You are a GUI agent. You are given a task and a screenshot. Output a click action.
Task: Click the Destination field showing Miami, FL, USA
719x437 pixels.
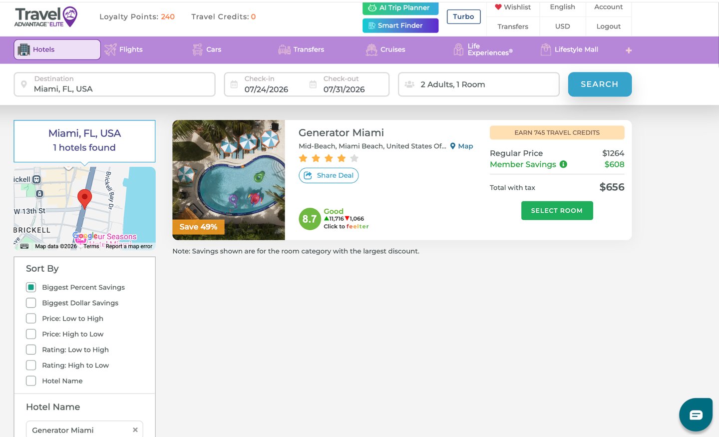[114, 84]
